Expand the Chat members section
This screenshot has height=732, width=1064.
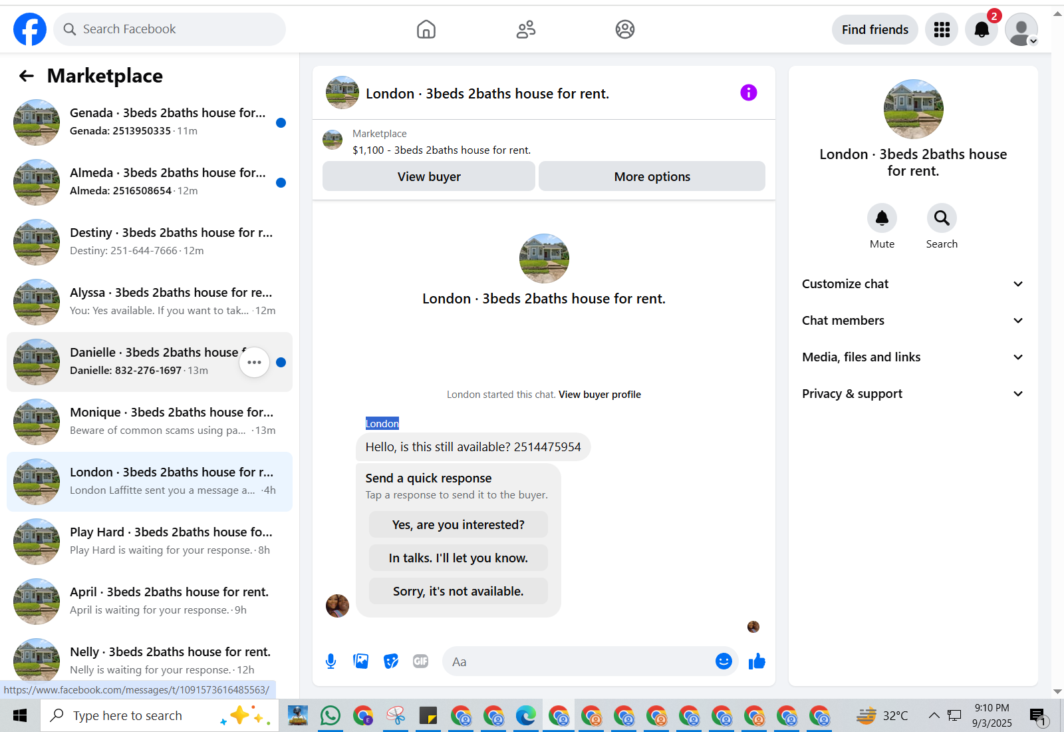pos(913,321)
